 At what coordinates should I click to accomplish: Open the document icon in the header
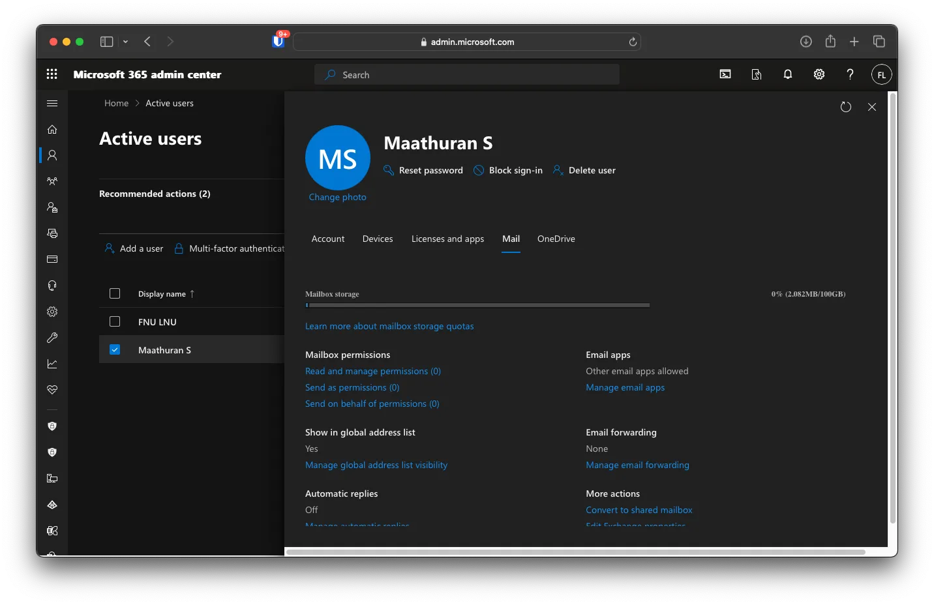tap(757, 74)
